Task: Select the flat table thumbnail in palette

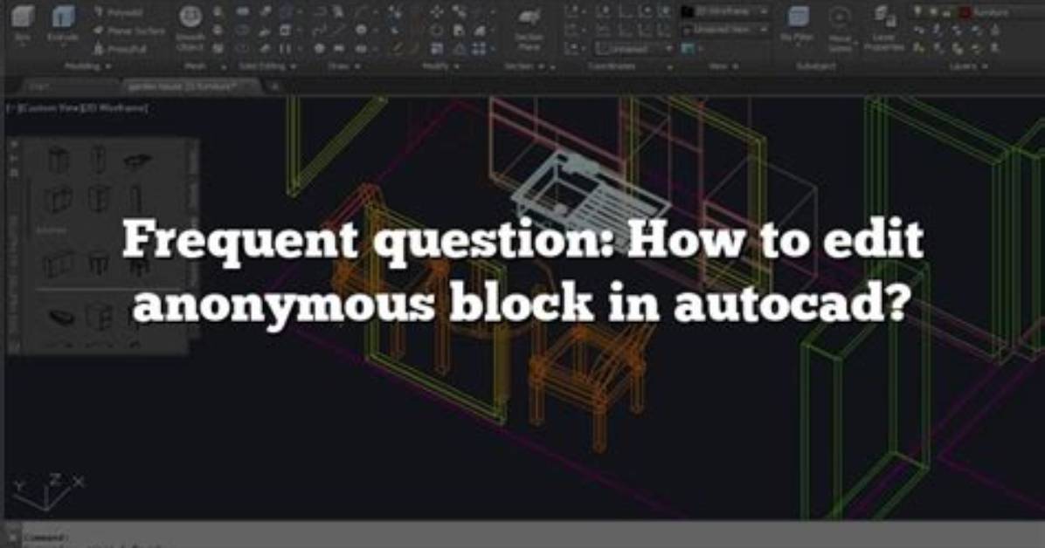Action: point(136,161)
